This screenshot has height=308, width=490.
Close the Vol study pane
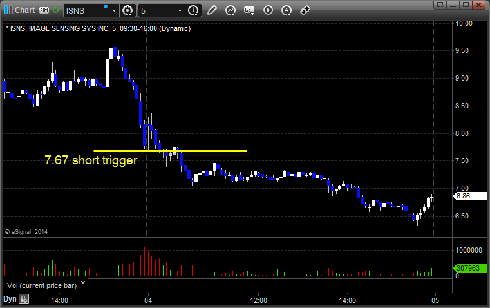click(83, 283)
